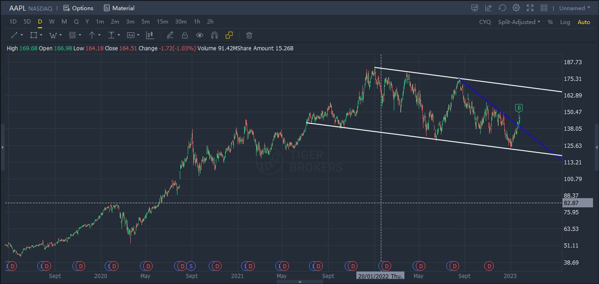Switch to 3m interval
Viewport: 599px width, 284px height.
130,22
